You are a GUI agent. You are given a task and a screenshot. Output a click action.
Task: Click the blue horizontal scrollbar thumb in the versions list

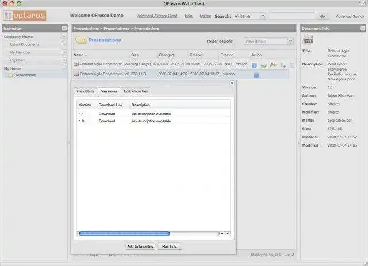pos(124,233)
